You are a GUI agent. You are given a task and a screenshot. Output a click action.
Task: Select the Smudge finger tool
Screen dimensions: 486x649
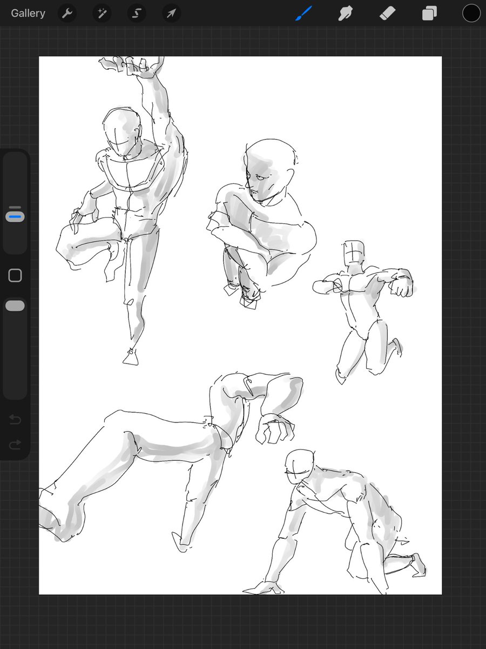(x=346, y=14)
